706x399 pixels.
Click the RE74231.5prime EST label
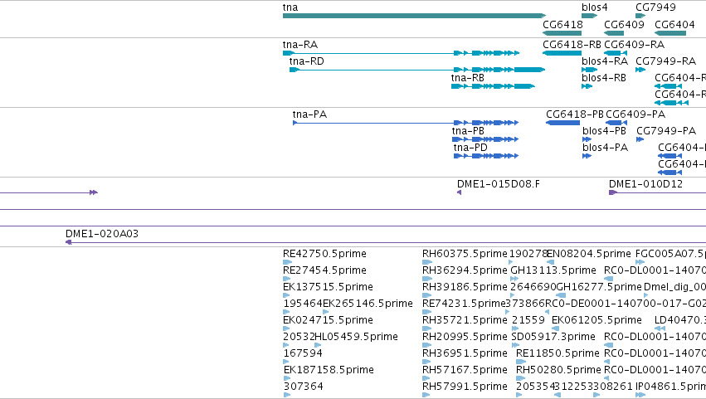[x=464, y=304]
